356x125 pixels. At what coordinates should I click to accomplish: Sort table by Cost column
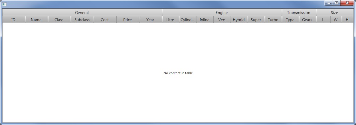pos(105,20)
